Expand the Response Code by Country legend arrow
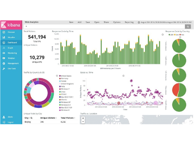The width and height of the screenshot is (194, 146). [x=180, y=37]
